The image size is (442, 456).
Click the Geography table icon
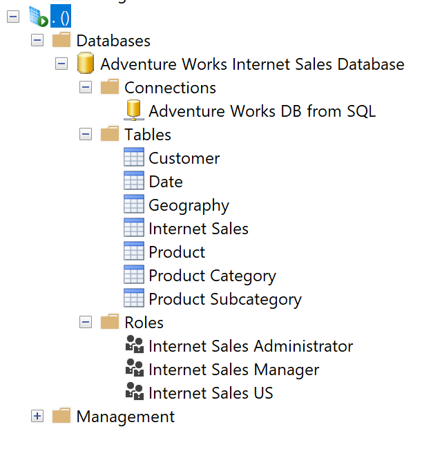coord(133,205)
